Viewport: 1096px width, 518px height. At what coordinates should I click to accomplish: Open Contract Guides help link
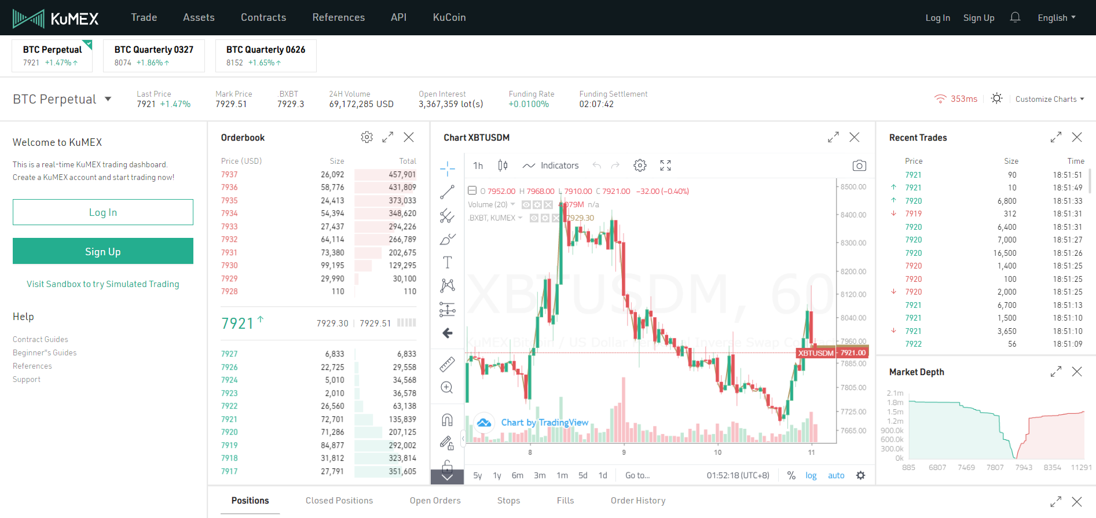[x=41, y=339]
